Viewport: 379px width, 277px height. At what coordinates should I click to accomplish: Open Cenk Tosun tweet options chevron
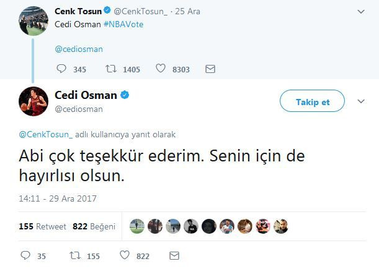tap(361, 11)
